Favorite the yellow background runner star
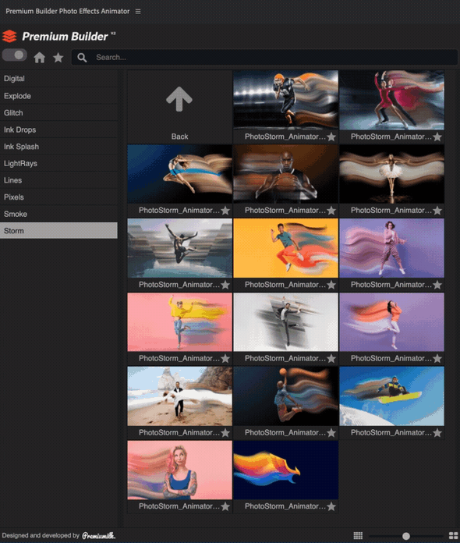The width and height of the screenshot is (460, 543). (x=331, y=285)
